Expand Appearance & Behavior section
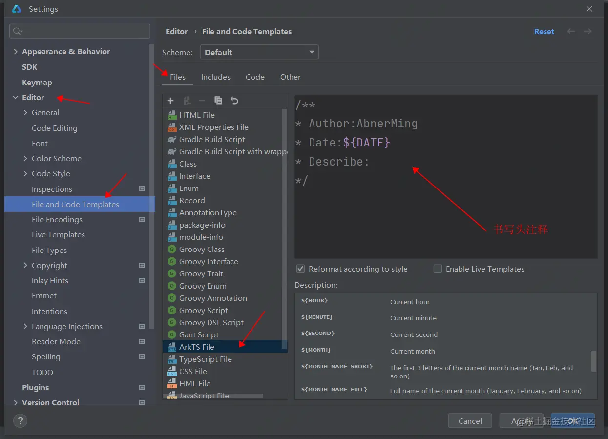The height and width of the screenshot is (439, 608). (16, 52)
